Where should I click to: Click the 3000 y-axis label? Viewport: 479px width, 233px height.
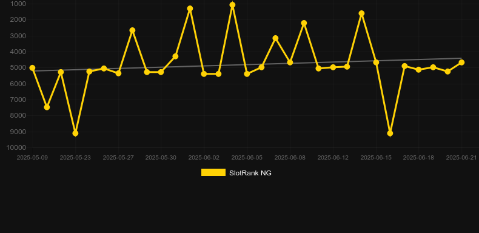coord(18,36)
